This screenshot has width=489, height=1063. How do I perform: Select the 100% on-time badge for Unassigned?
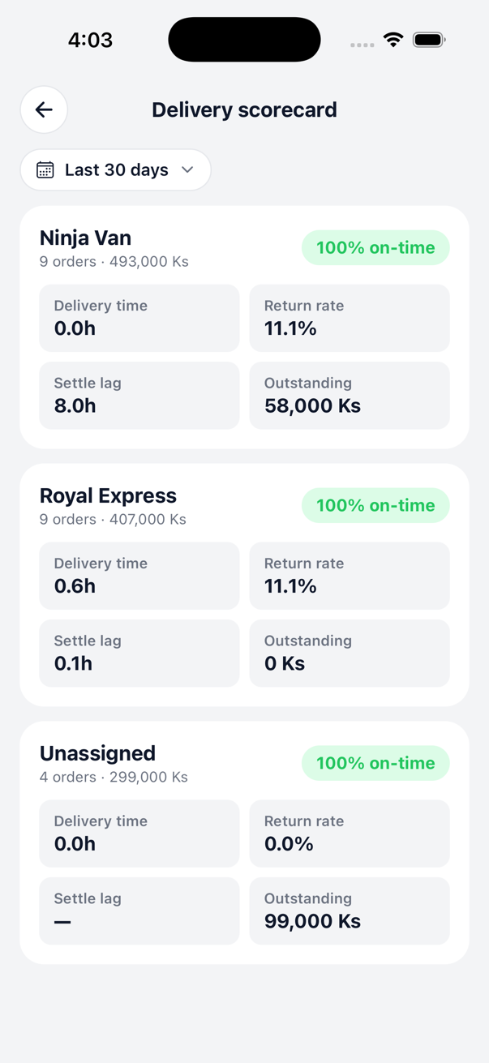pos(375,763)
